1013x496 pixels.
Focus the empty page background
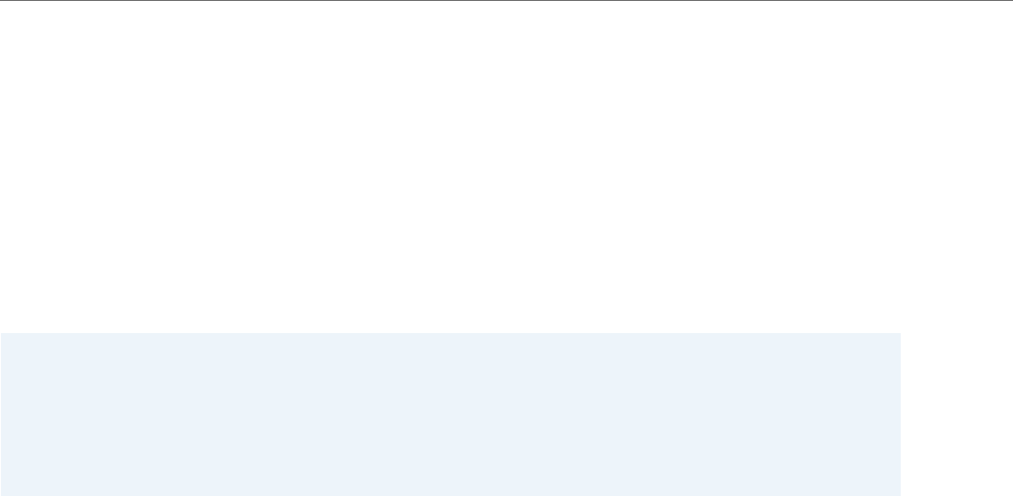pyautogui.click(x=507, y=167)
